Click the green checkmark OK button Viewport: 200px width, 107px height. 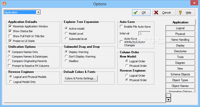pyautogui.click(x=141, y=13)
